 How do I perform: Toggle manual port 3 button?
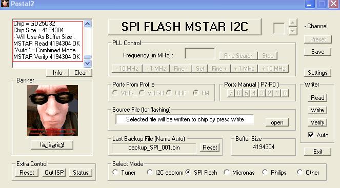(262, 93)
